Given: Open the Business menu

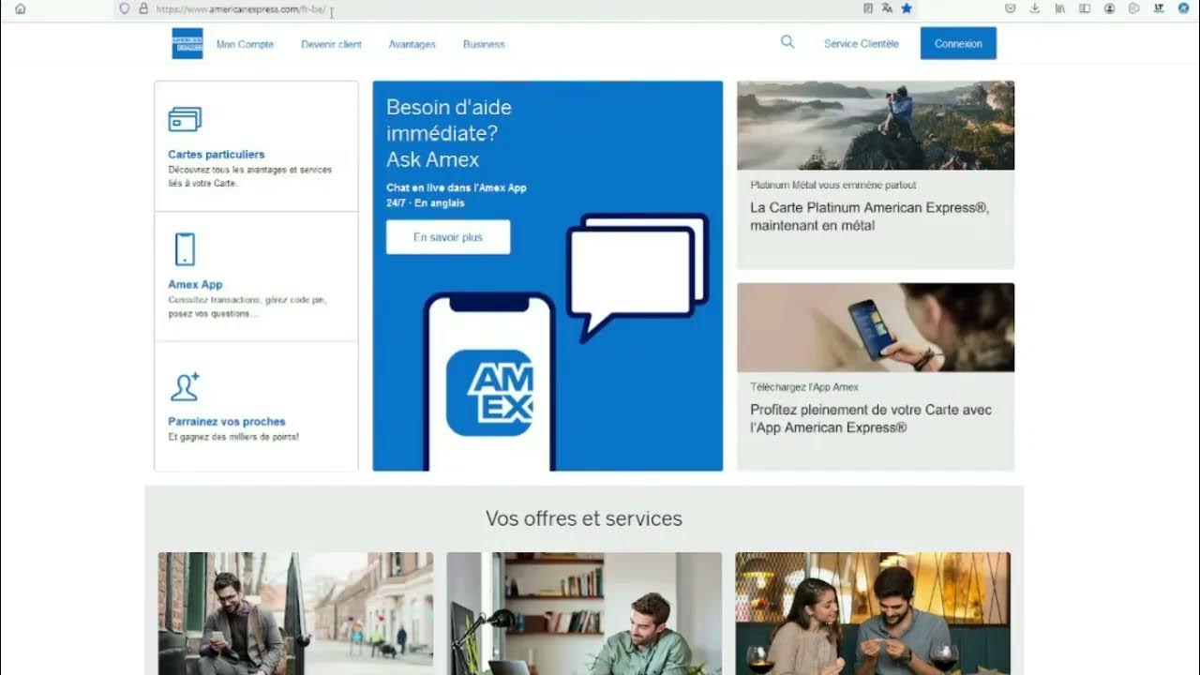Looking at the screenshot, I should coord(484,44).
